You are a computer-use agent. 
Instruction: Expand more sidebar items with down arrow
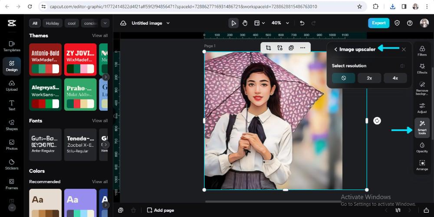pos(12,207)
